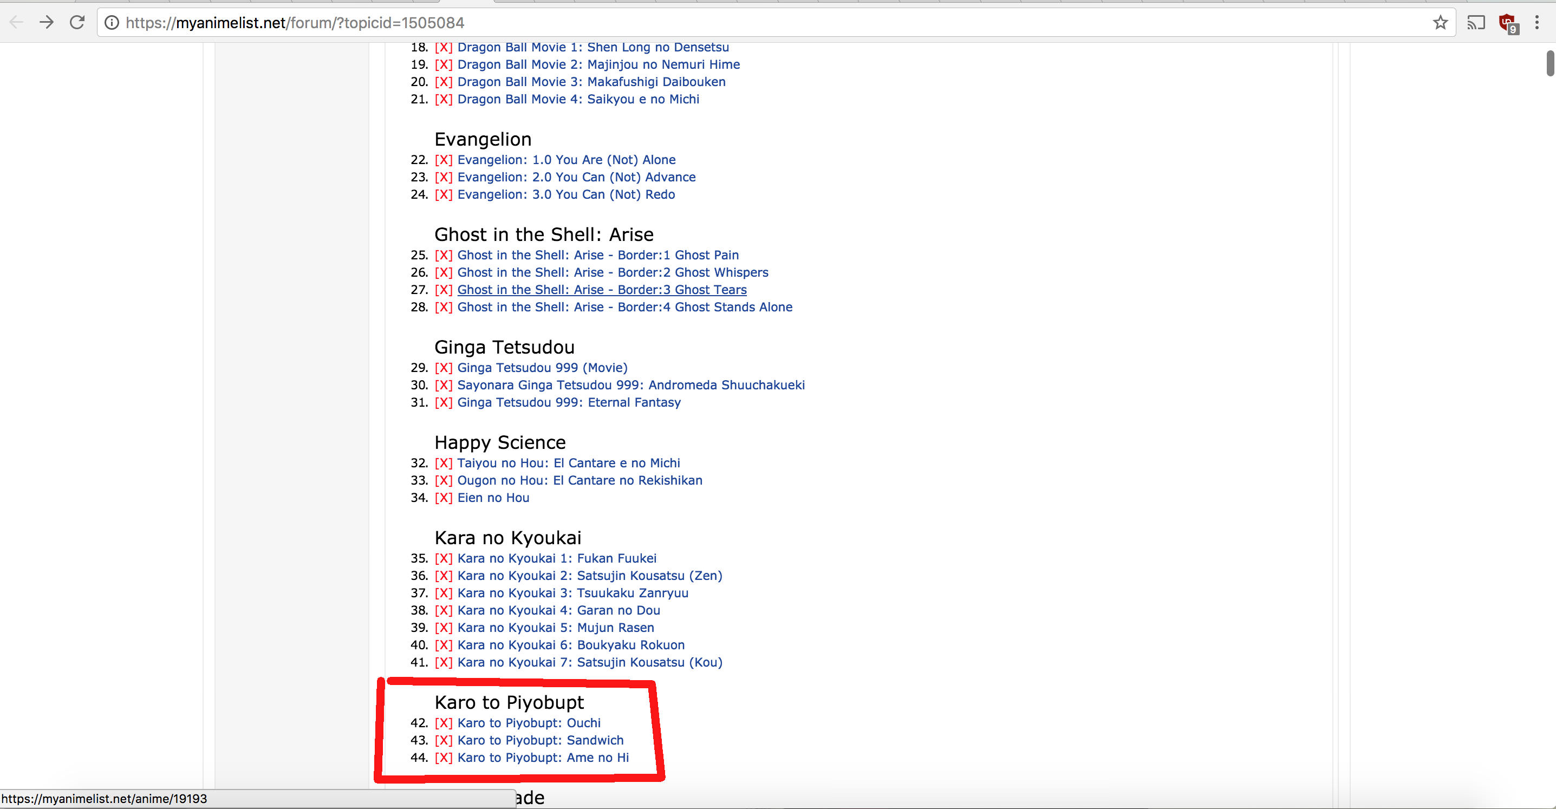Image resolution: width=1556 pixels, height=809 pixels.
Task: Open the red shield extension icon
Action: coord(1507,23)
